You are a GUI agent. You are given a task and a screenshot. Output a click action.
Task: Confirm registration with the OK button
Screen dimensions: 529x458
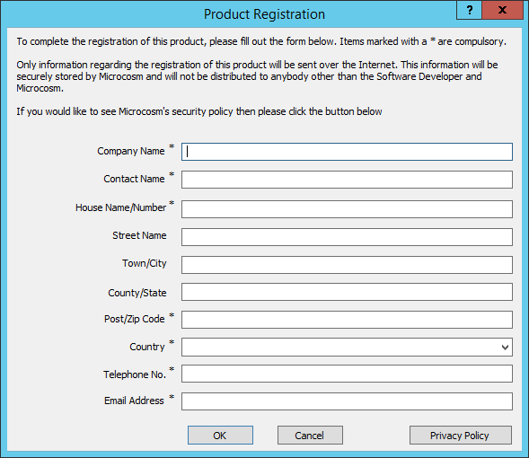click(x=220, y=435)
